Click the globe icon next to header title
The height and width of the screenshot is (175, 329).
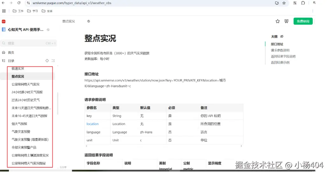click(88, 21)
